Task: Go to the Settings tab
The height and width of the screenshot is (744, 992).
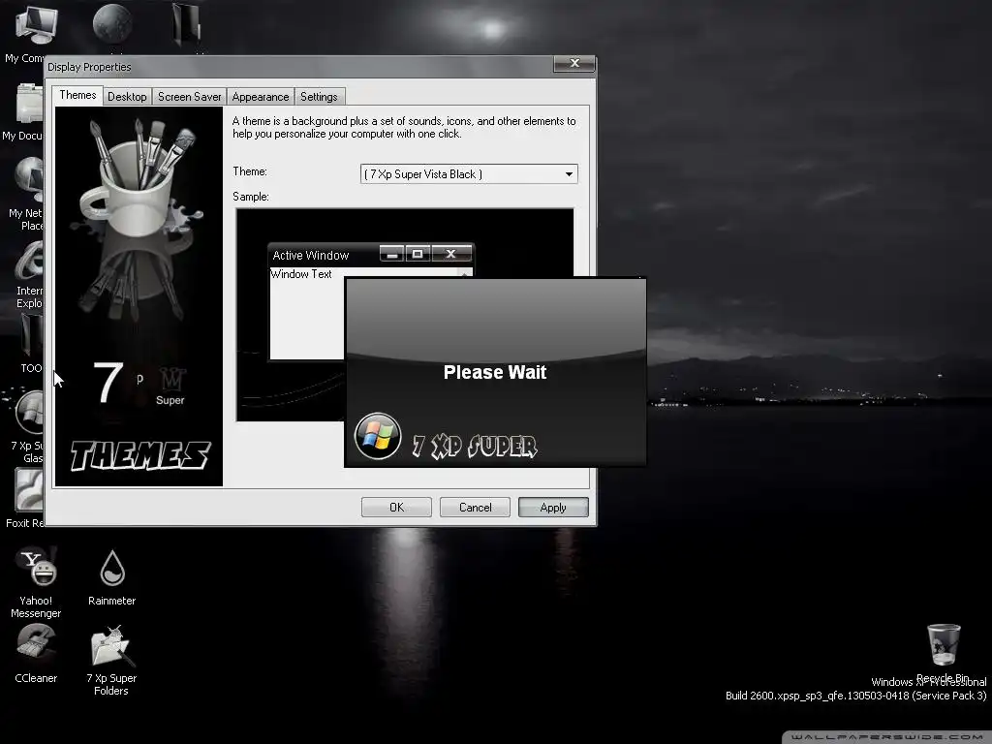Action: [x=319, y=97]
